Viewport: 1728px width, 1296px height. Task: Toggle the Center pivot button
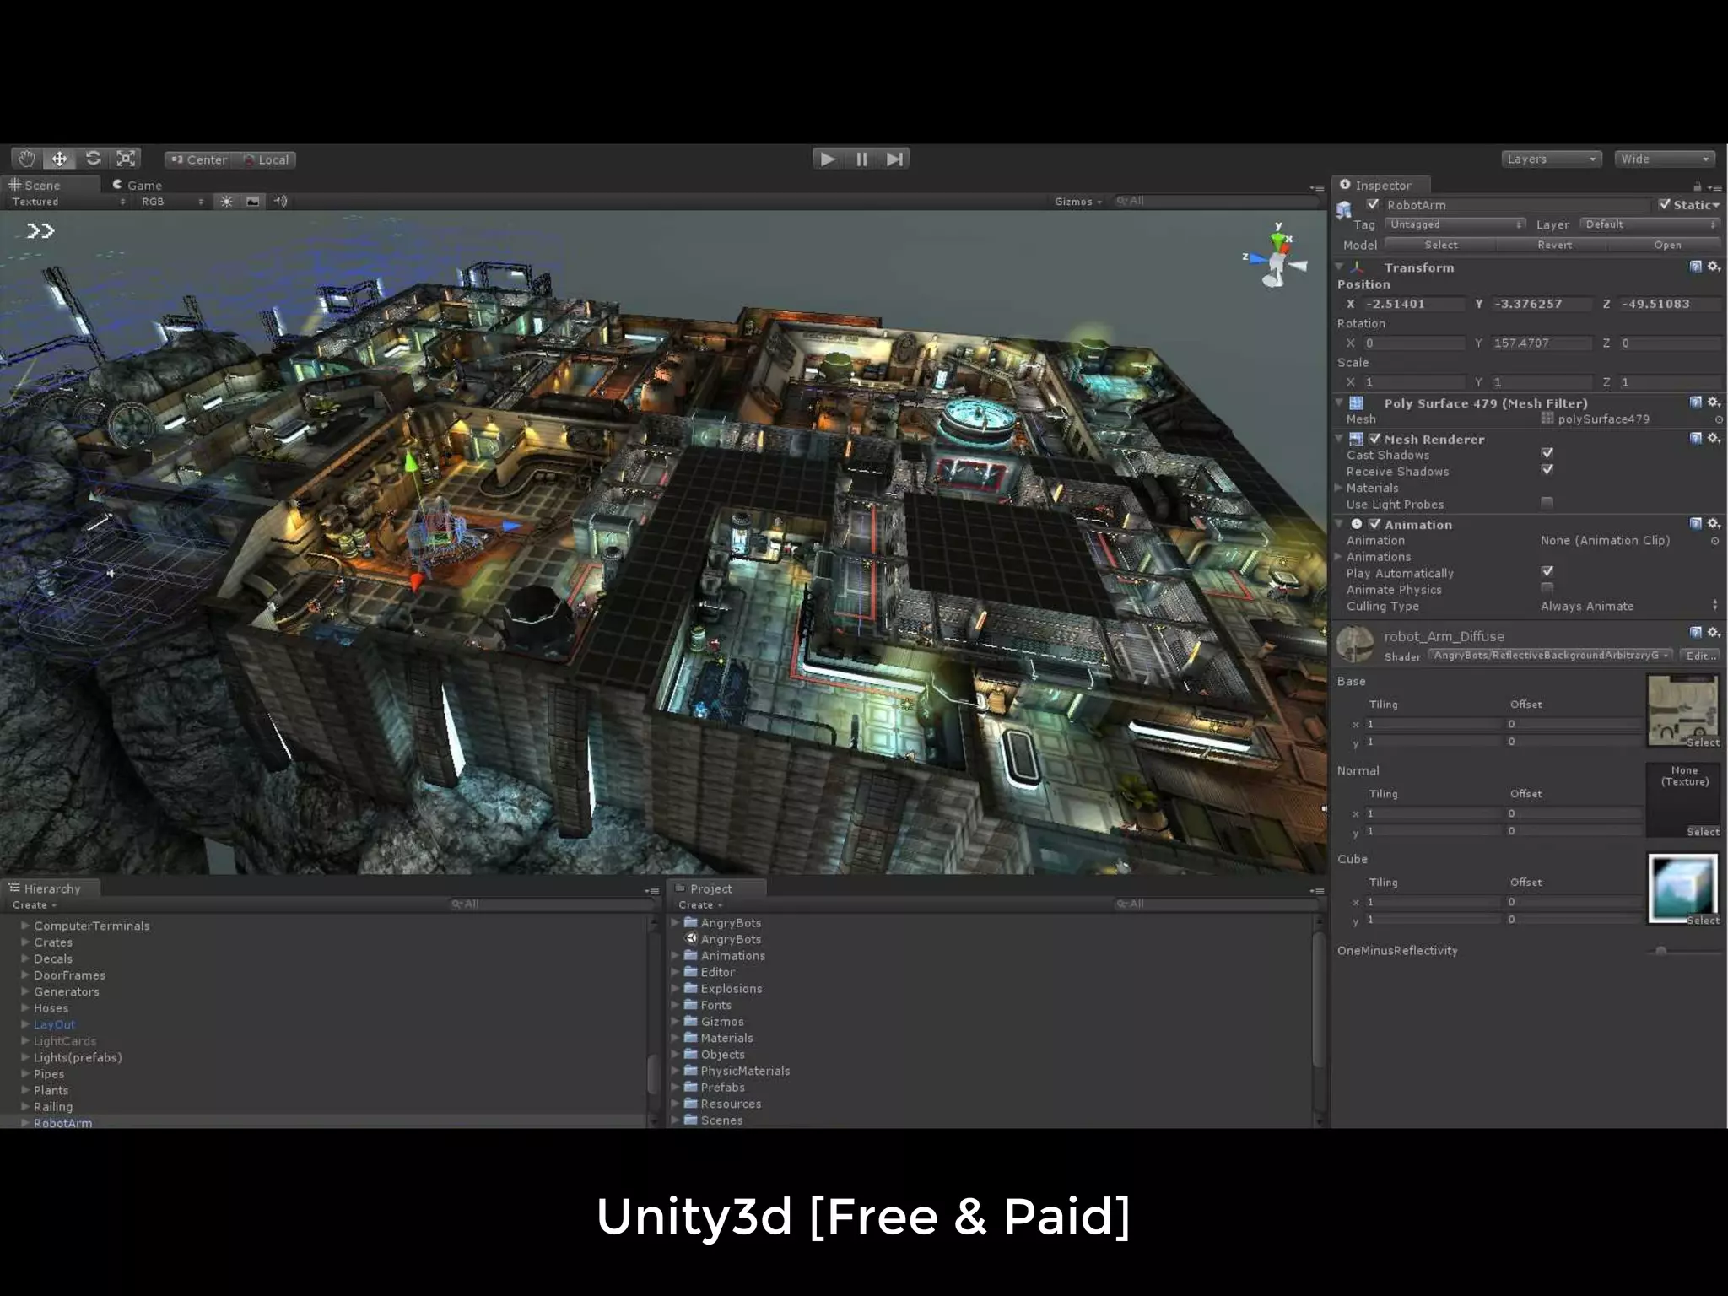pos(197,159)
